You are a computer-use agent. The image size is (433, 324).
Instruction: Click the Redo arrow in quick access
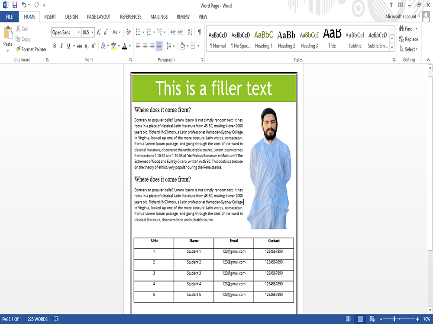point(37,5)
